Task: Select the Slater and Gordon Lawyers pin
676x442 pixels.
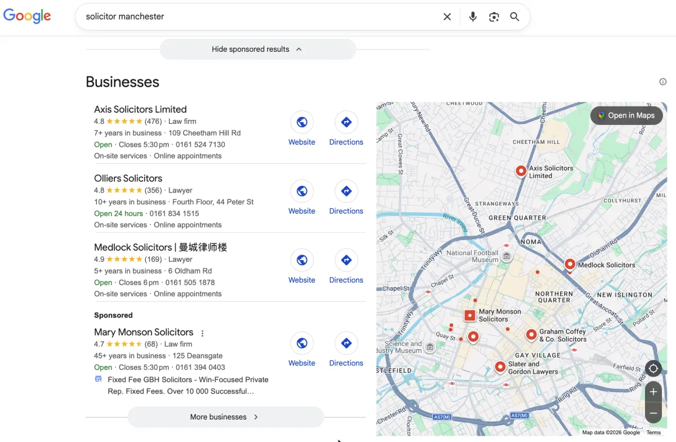Action: [x=500, y=367]
